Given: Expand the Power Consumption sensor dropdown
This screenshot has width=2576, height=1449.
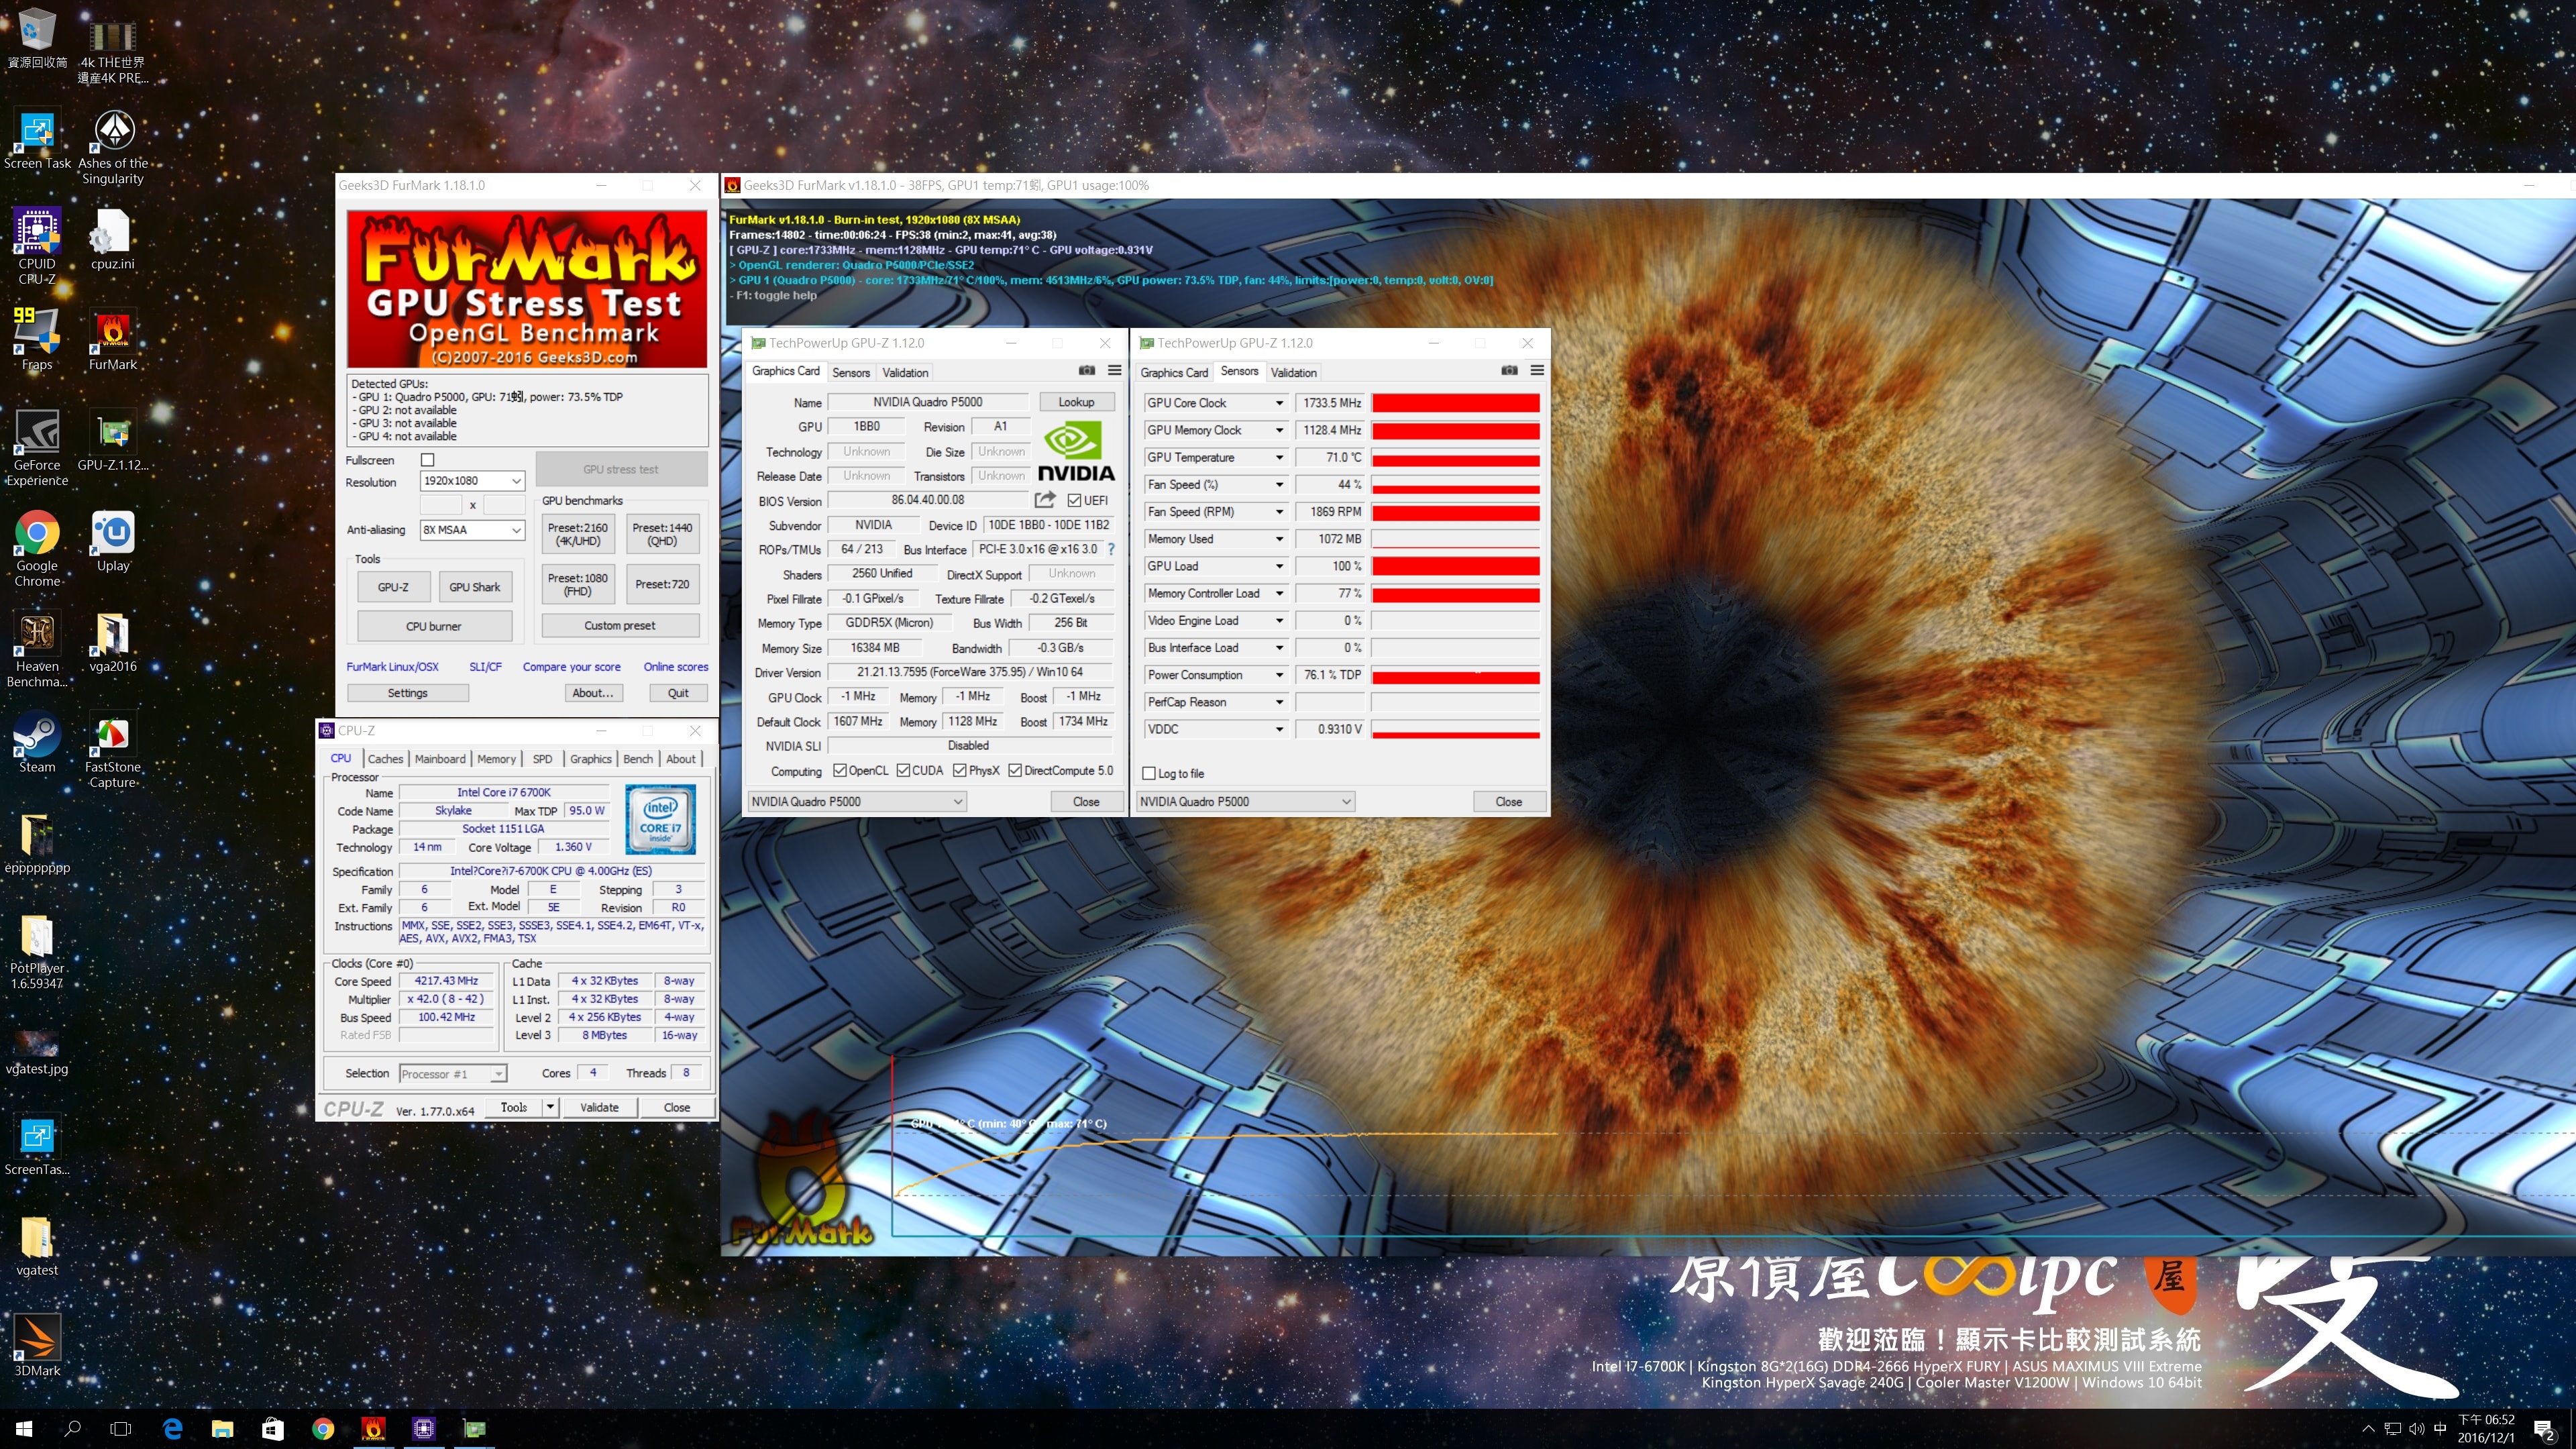Looking at the screenshot, I should [1279, 675].
